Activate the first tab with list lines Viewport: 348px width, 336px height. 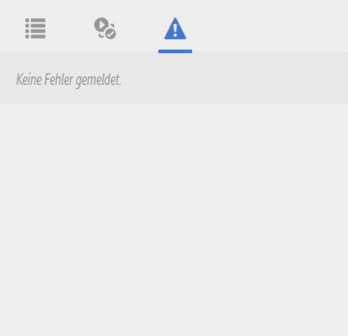(x=36, y=28)
